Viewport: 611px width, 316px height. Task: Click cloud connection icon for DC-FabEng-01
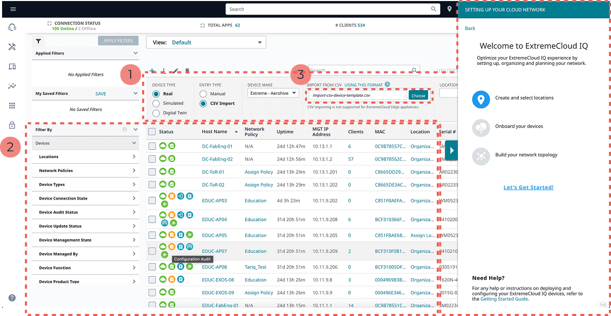click(x=163, y=146)
